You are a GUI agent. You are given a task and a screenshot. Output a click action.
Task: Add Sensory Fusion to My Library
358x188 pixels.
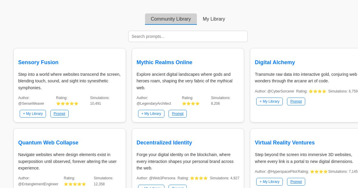(x=33, y=114)
